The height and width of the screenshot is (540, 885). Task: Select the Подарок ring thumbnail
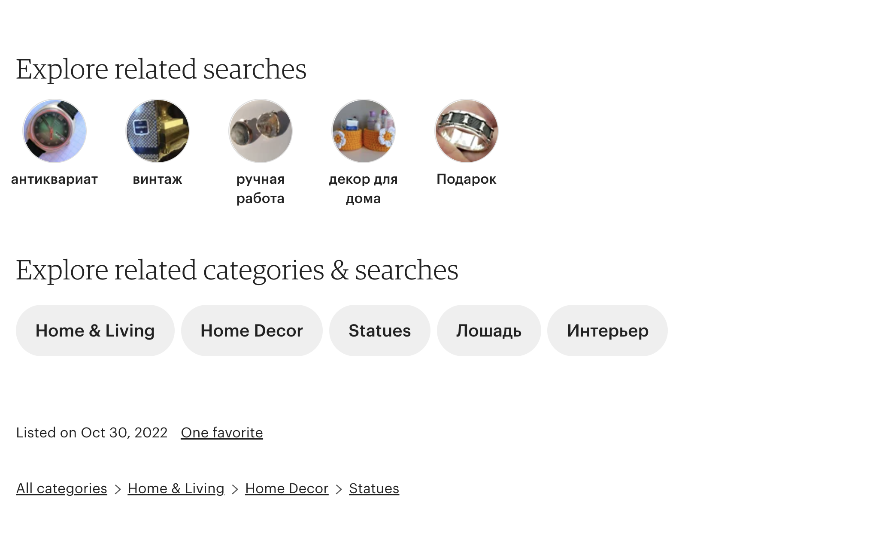click(467, 131)
